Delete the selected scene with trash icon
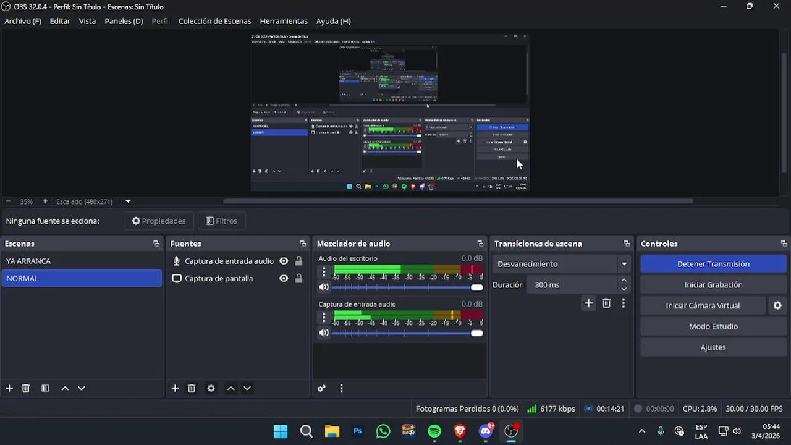The image size is (791, 445). [26, 388]
